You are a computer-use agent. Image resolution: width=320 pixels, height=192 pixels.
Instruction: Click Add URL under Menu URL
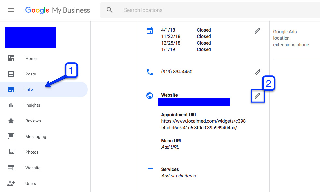pyautogui.click(x=170, y=147)
